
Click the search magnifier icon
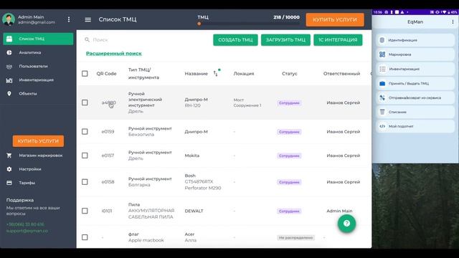pyautogui.click(x=87, y=39)
